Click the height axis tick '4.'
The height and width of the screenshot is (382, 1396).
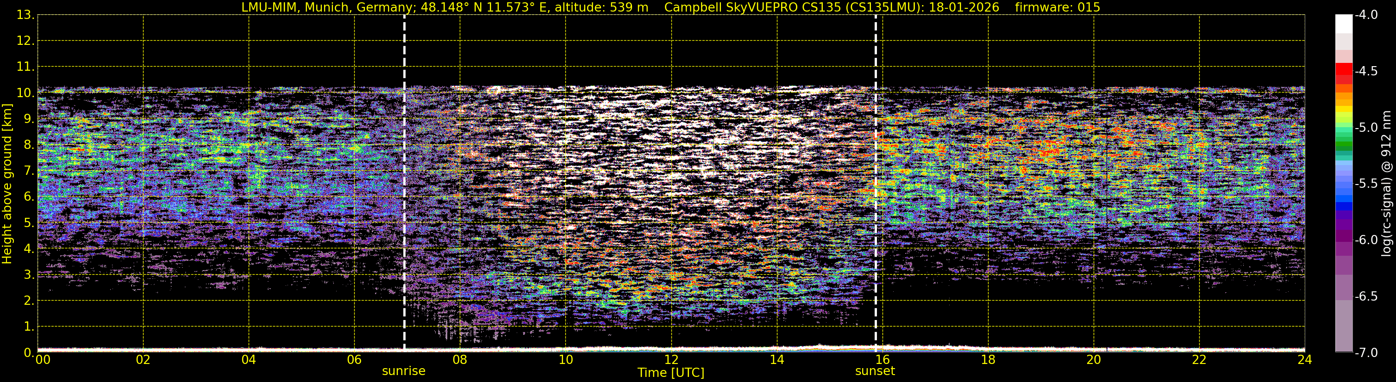(x=29, y=249)
